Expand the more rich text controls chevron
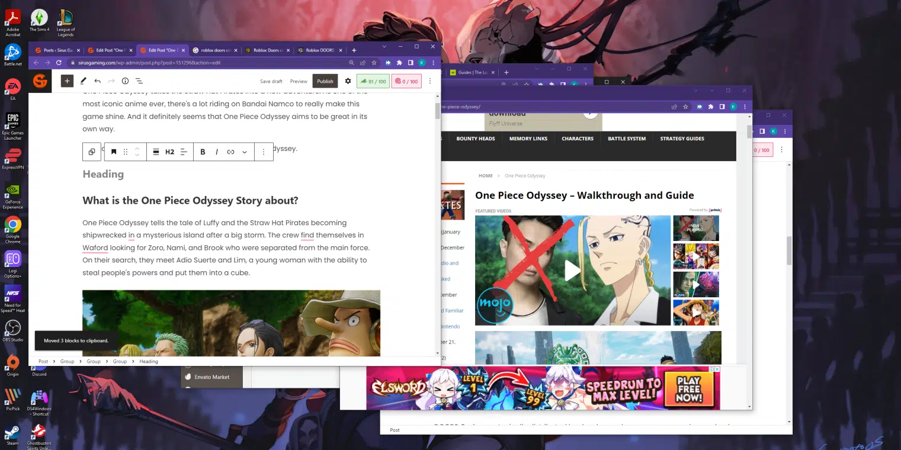The width and height of the screenshot is (901, 450). [245, 152]
